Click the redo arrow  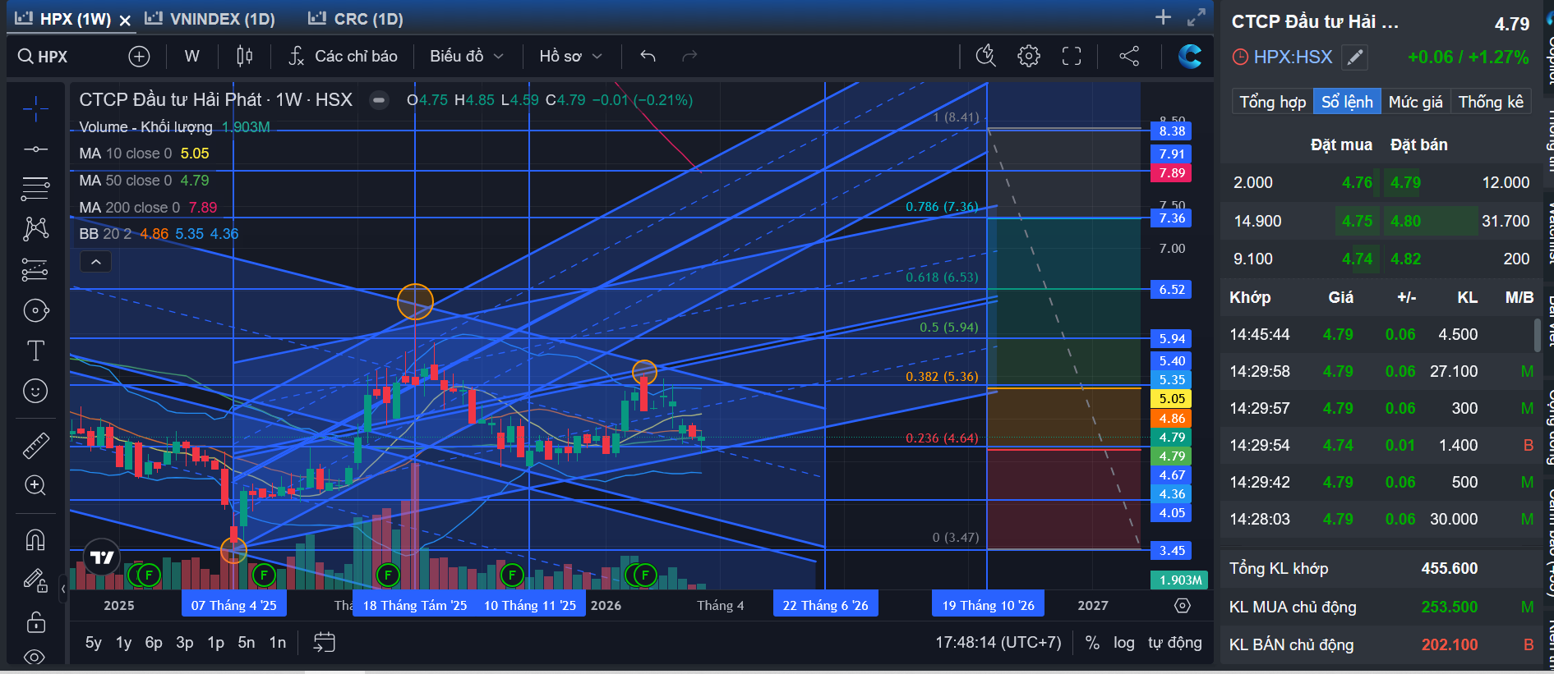689,57
